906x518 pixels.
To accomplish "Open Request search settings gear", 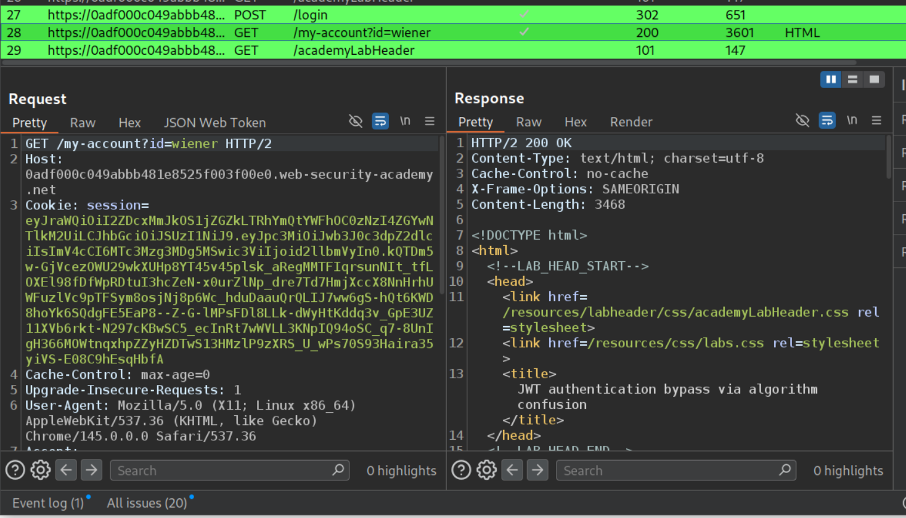I will (x=41, y=471).
